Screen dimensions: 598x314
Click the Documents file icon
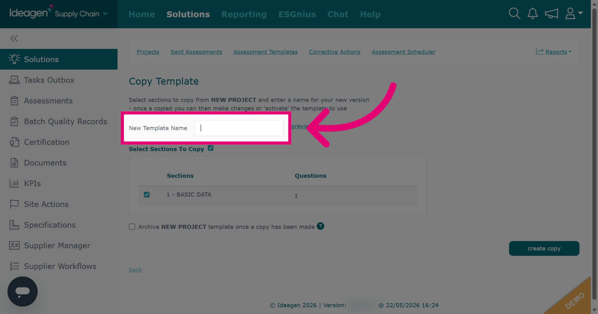[x=14, y=163]
